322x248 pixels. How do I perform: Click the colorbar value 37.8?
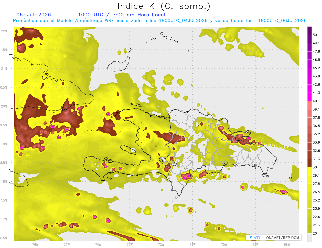tap(316, 117)
